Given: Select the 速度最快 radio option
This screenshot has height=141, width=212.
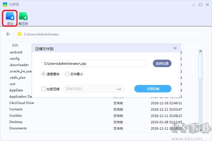Looking at the screenshot, I should [x=44, y=74].
